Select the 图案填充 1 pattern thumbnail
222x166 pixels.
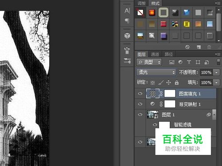[x=153, y=94]
